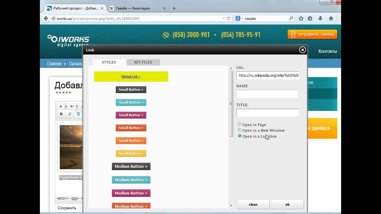
Task: Pick the red-orange Small Button style
Action: [131, 128]
